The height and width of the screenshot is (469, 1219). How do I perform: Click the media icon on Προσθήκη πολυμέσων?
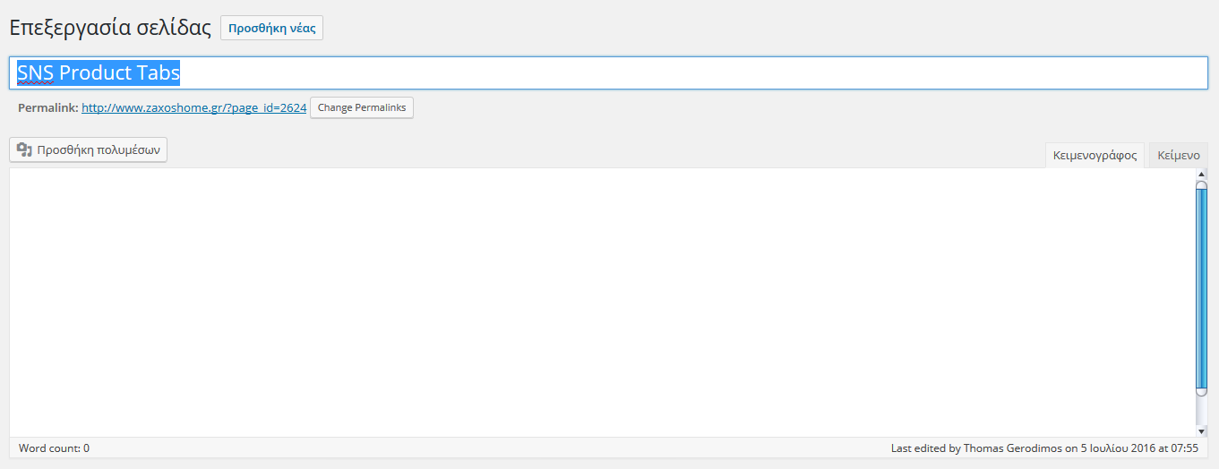(24, 150)
